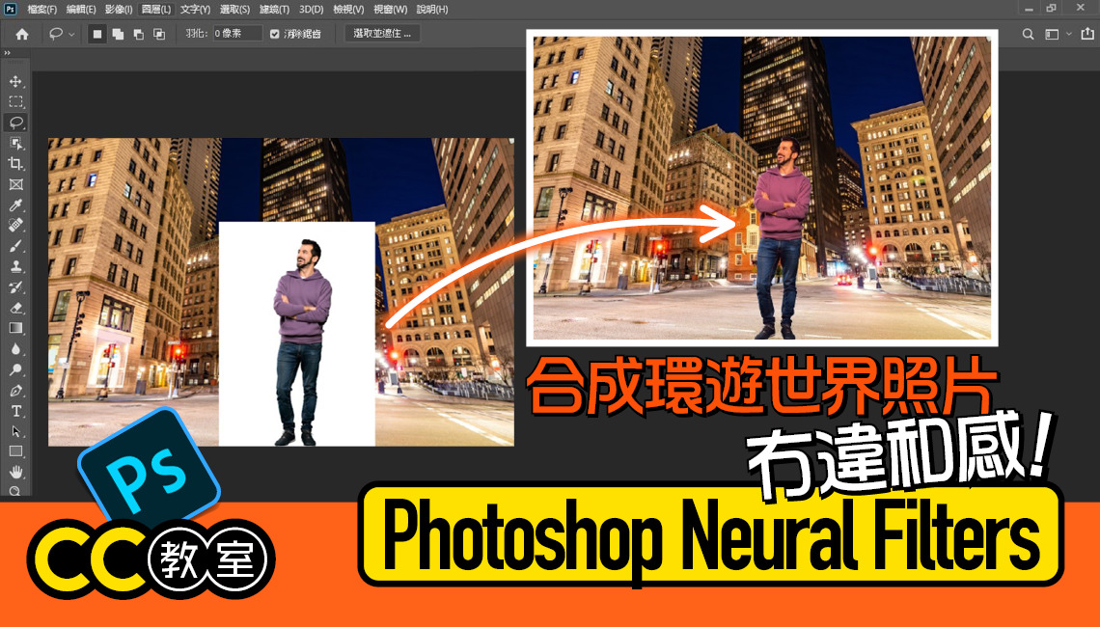
Task: Select the Crop tool
Action: pyautogui.click(x=15, y=163)
